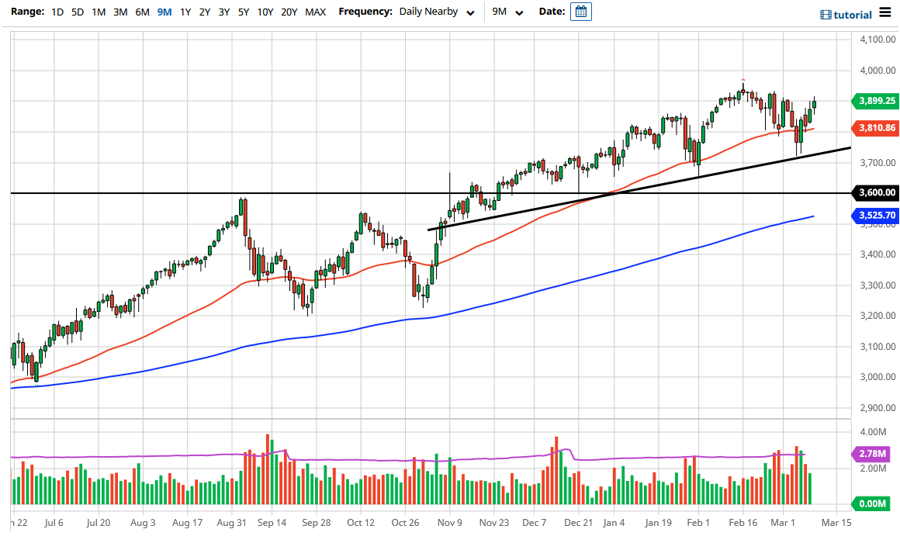
Task: Select the 3M range
Action: pos(118,12)
